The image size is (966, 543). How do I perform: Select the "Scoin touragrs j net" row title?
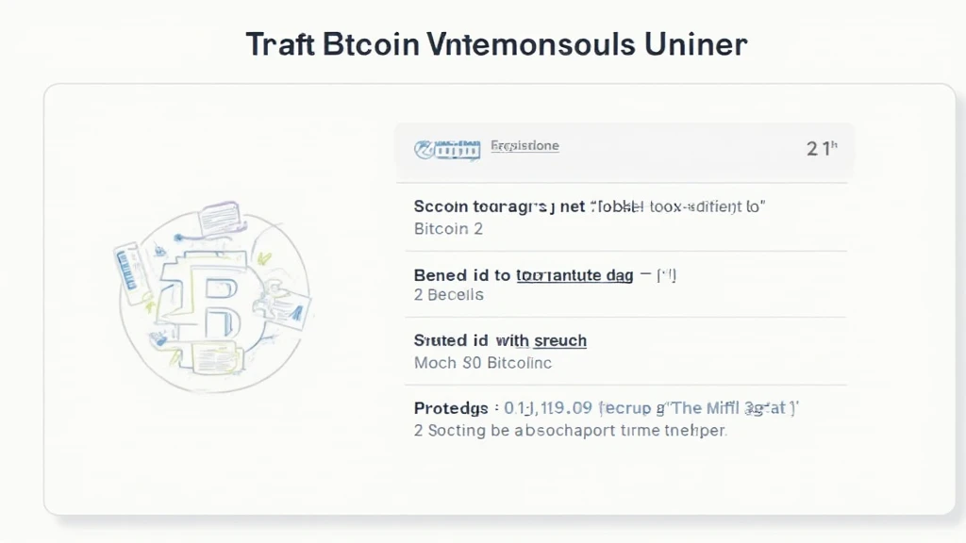[x=499, y=206]
